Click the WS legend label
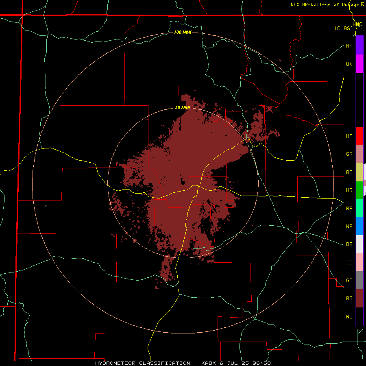This screenshot has width=366, height=366. pos(349,227)
